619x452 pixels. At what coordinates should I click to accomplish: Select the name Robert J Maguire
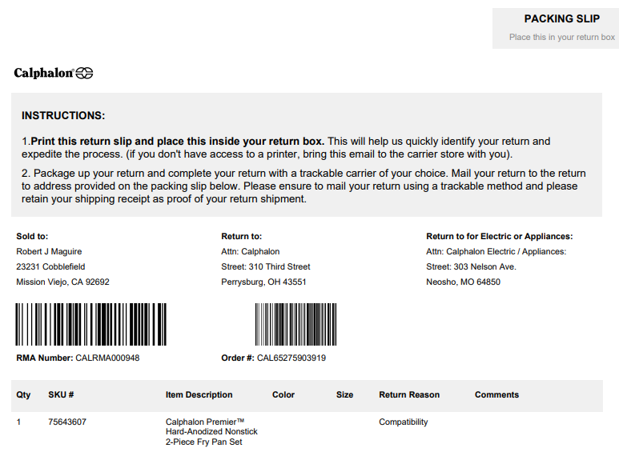click(49, 251)
